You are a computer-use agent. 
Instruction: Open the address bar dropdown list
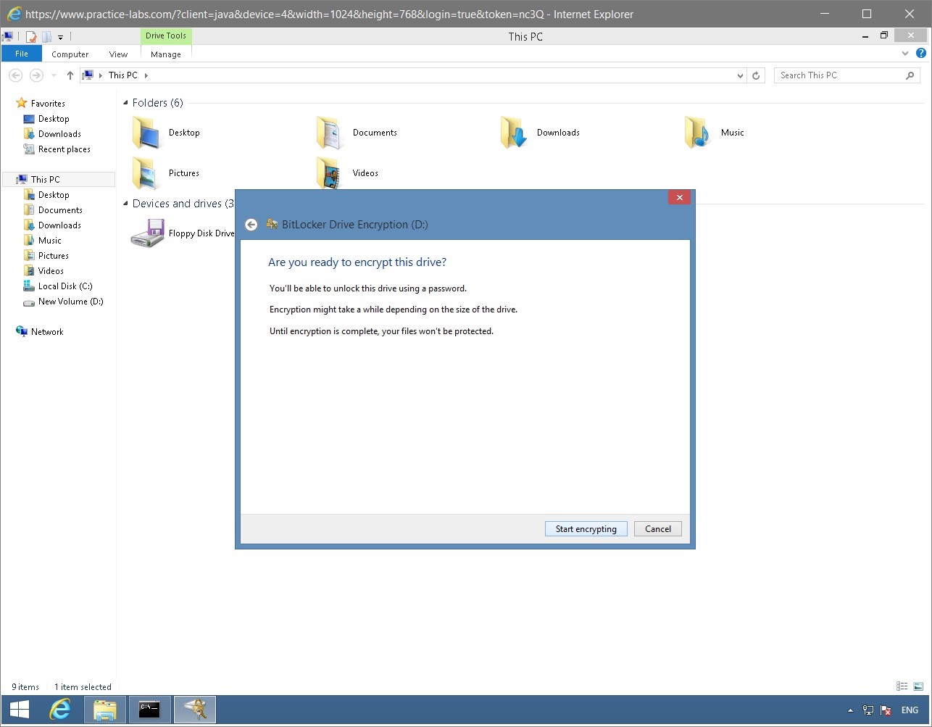point(739,75)
